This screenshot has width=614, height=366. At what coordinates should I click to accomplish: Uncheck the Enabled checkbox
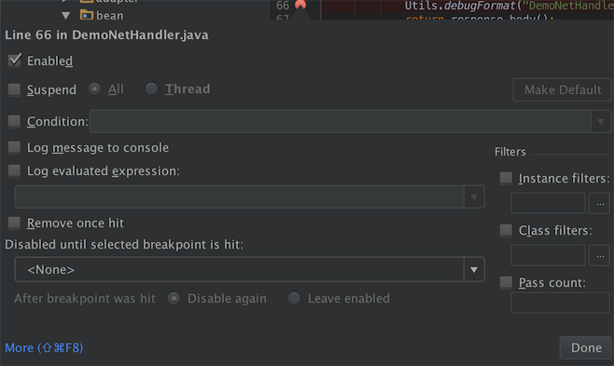point(15,61)
